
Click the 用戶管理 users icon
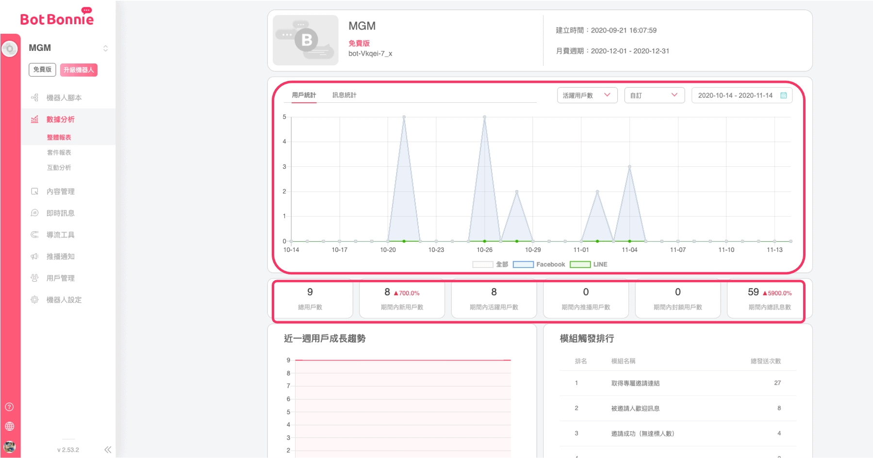34,278
